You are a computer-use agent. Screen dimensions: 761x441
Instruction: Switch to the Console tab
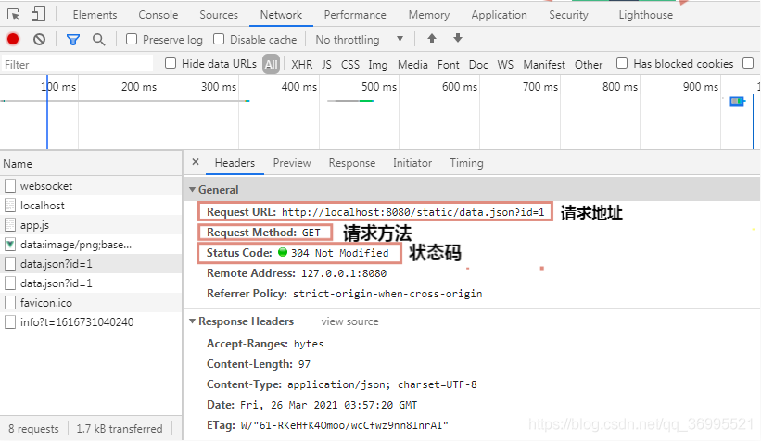pos(159,15)
